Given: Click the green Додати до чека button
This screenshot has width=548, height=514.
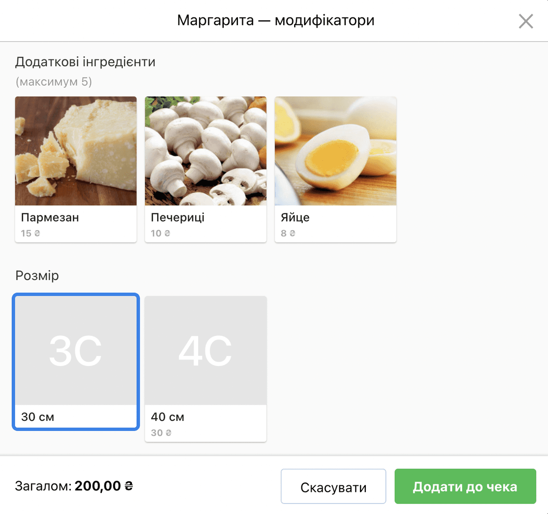Looking at the screenshot, I should point(465,487).
